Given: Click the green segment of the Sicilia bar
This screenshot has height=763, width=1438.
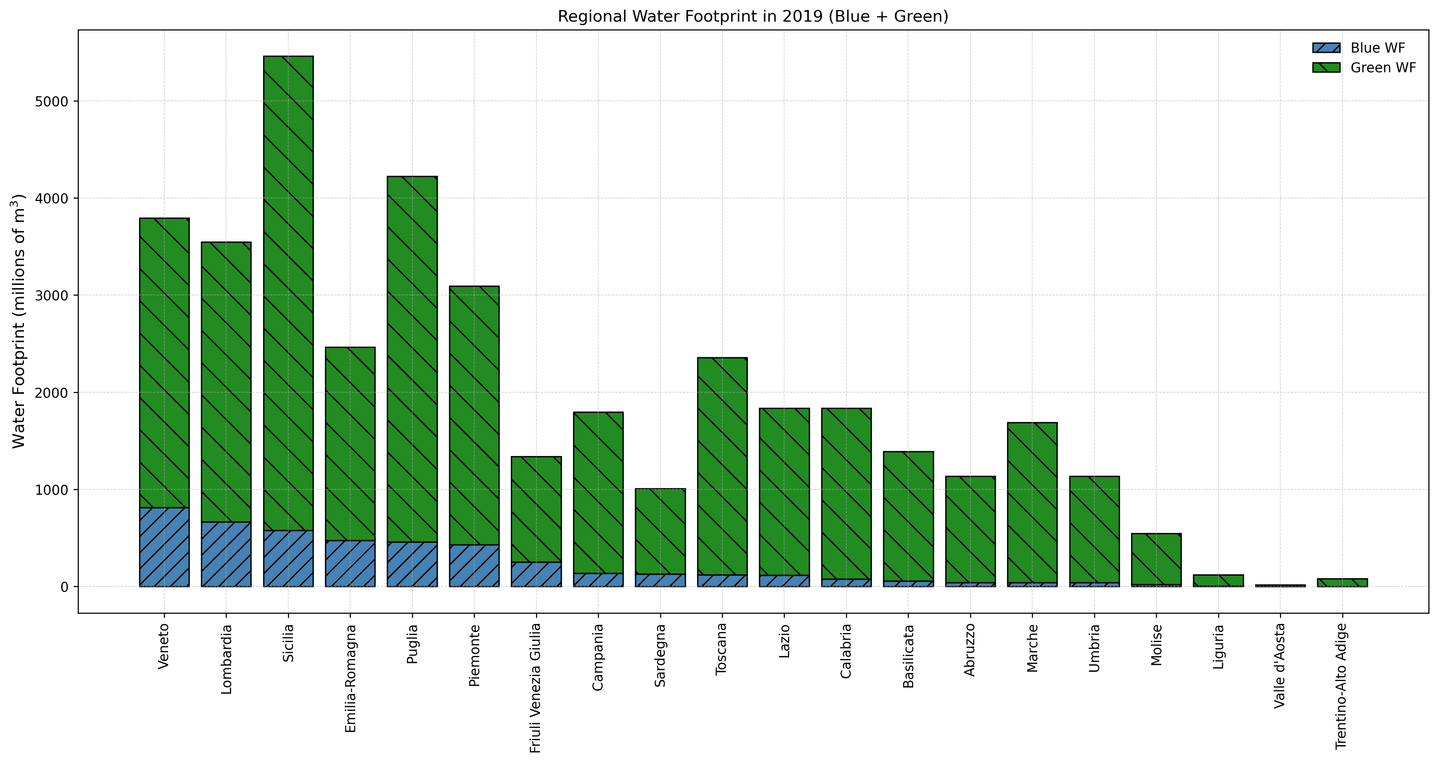Looking at the screenshot, I should [288, 293].
